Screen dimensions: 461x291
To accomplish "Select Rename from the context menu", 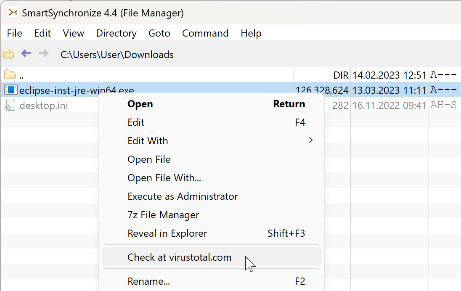I will [x=148, y=281].
